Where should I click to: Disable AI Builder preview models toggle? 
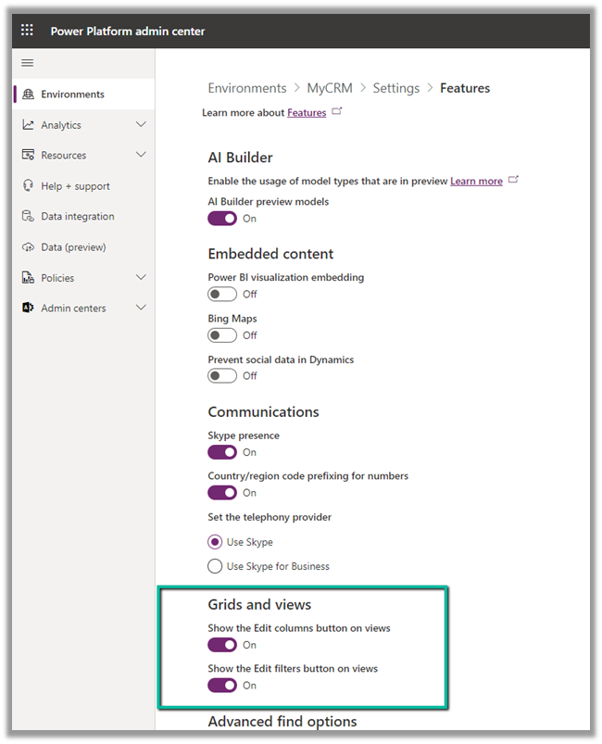click(222, 219)
